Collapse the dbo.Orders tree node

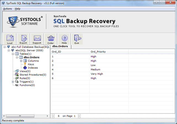pyautogui.click(x=17, y=57)
